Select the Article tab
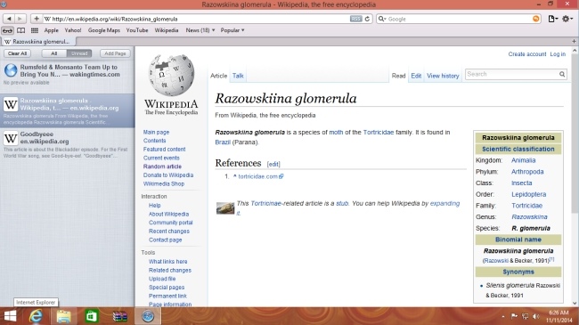Screen dimensions: 579x325 click(x=218, y=76)
